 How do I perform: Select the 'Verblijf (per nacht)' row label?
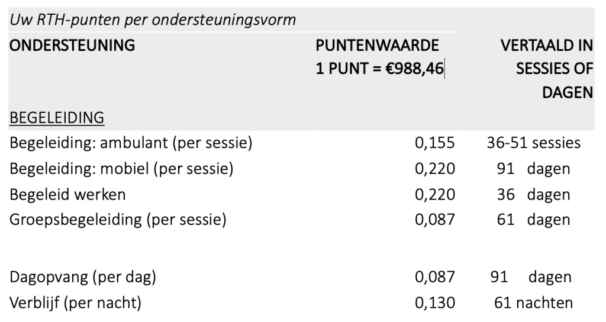click(x=75, y=302)
